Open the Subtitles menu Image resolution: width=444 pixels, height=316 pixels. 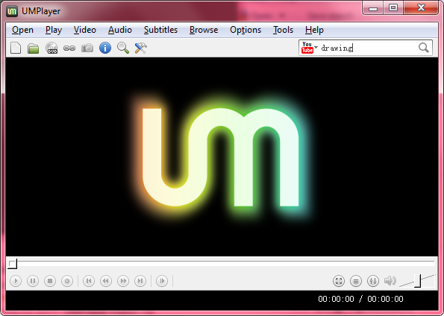(160, 30)
